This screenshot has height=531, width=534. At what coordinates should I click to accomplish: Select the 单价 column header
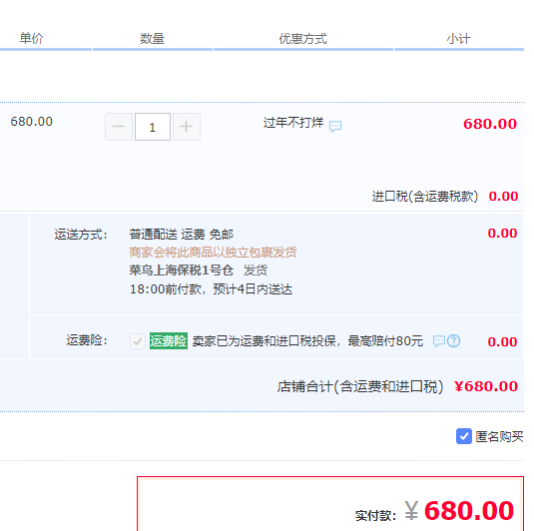[31, 38]
